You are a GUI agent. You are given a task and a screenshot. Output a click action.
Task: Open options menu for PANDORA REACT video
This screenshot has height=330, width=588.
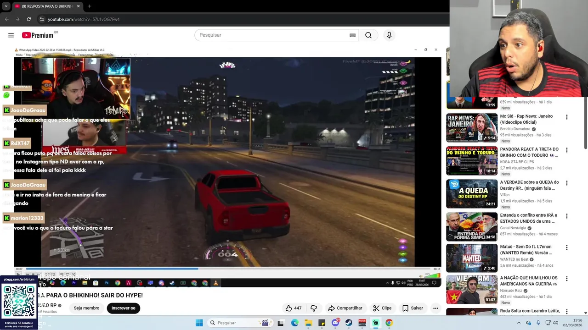[x=566, y=150]
